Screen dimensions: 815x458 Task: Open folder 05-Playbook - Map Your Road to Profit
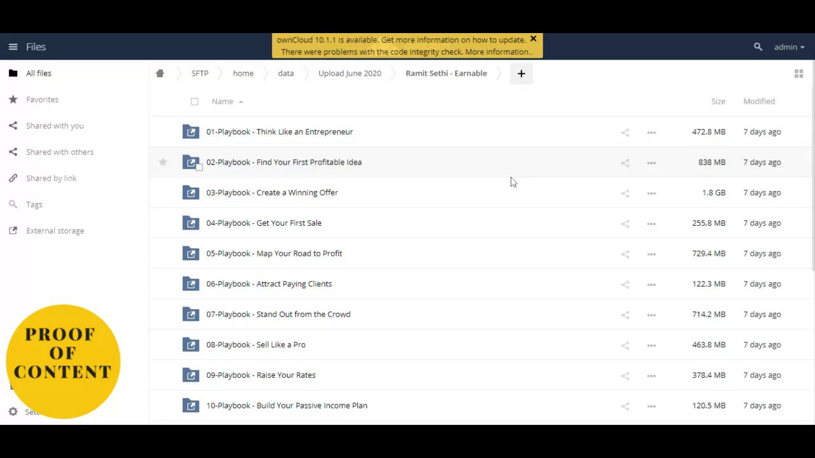coord(274,254)
